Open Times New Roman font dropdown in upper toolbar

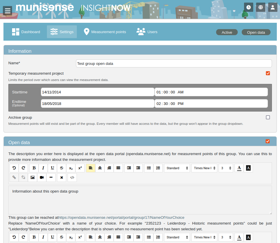click(x=204, y=168)
